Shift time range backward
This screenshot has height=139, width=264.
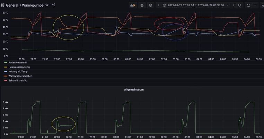(158, 5)
